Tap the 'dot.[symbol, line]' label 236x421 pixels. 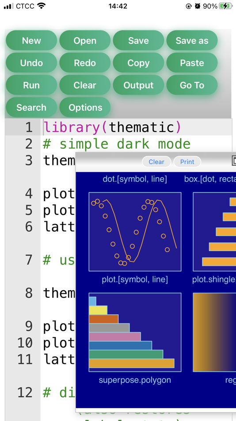point(135,179)
